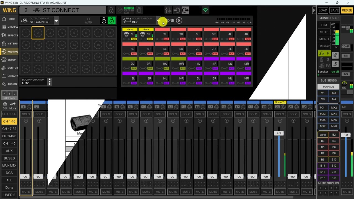
Task: Toggle the monitor MUTE button
Action: pyautogui.click(x=324, y=32)
